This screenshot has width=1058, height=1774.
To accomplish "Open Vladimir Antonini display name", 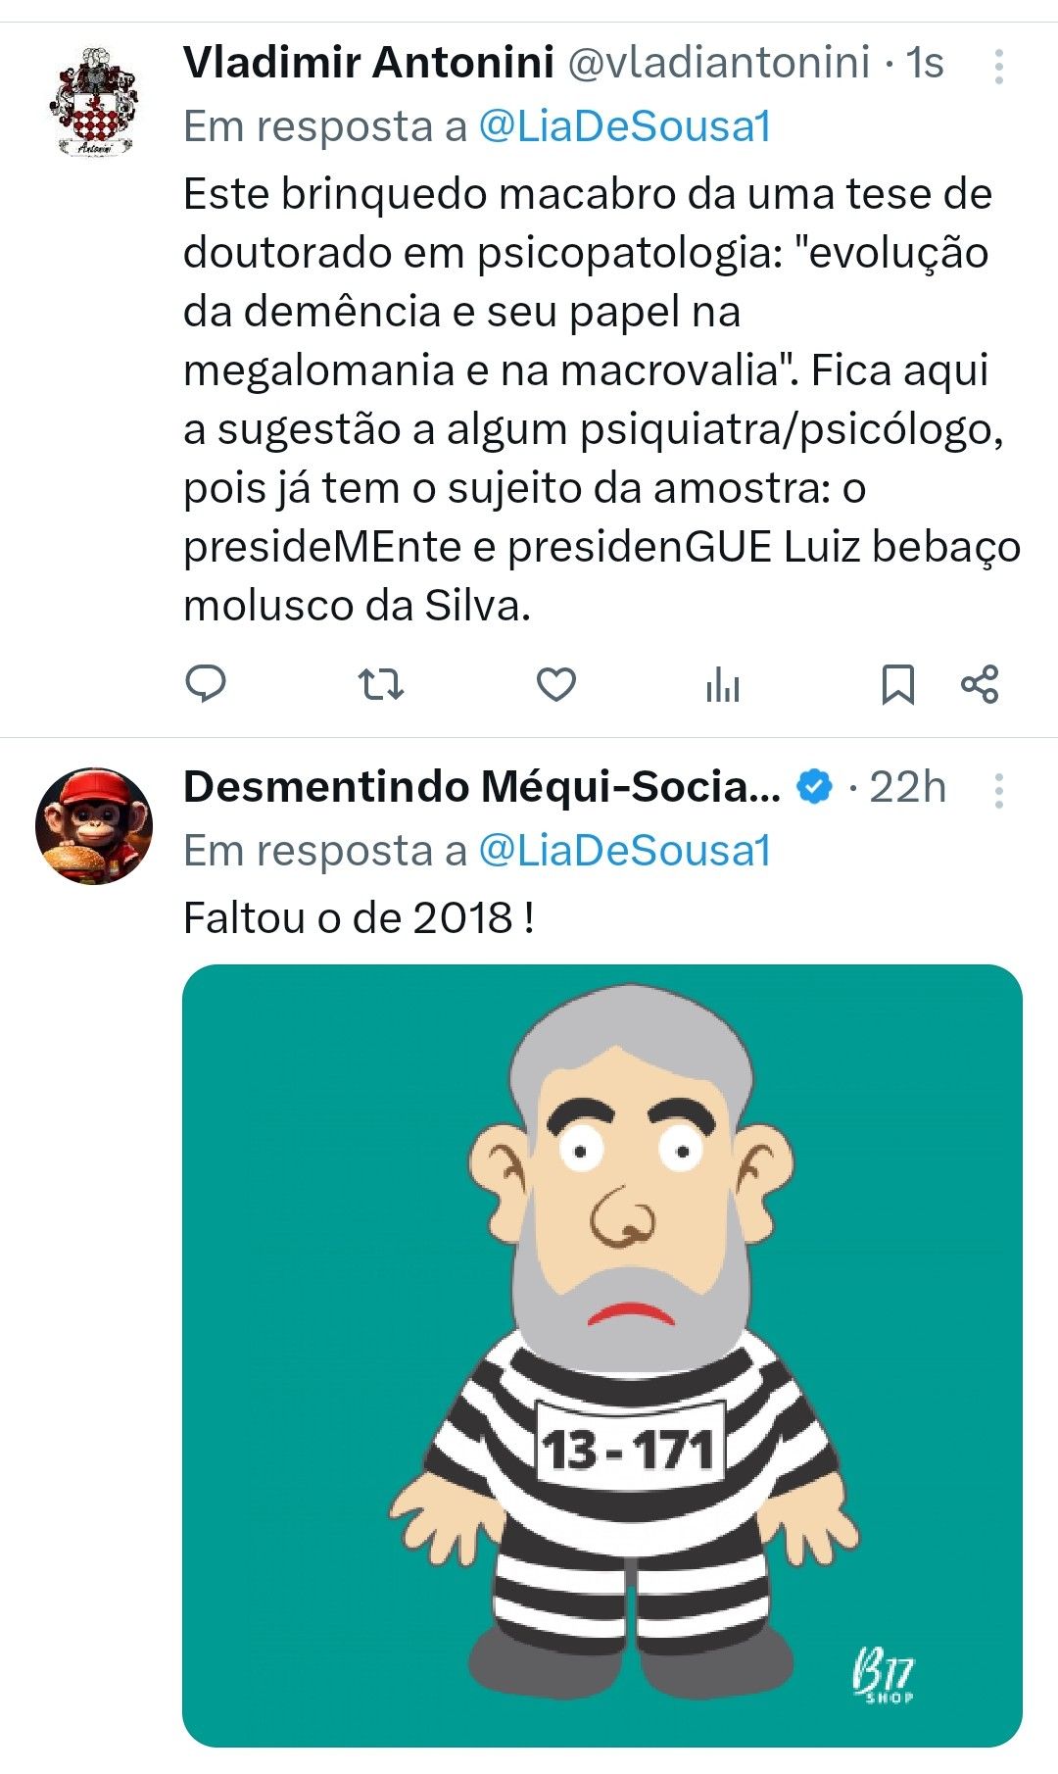I will pyautogui.click(x=368, y=63).
